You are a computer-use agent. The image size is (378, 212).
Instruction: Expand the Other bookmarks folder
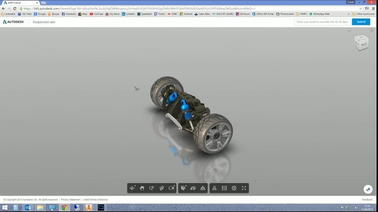click(x=364, y=14)
